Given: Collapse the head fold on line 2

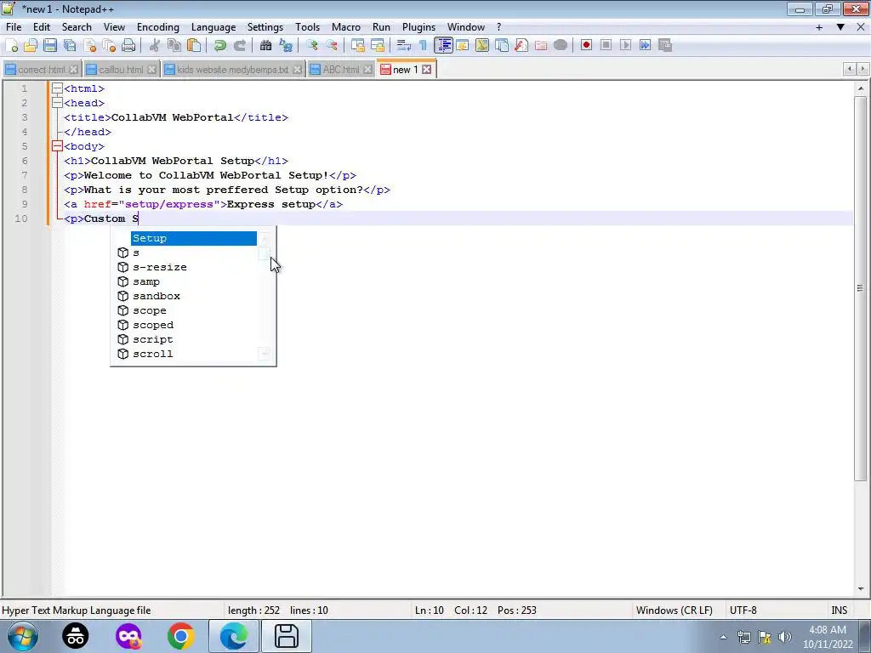Looking at the screenshot, I should tap(57, 103).
